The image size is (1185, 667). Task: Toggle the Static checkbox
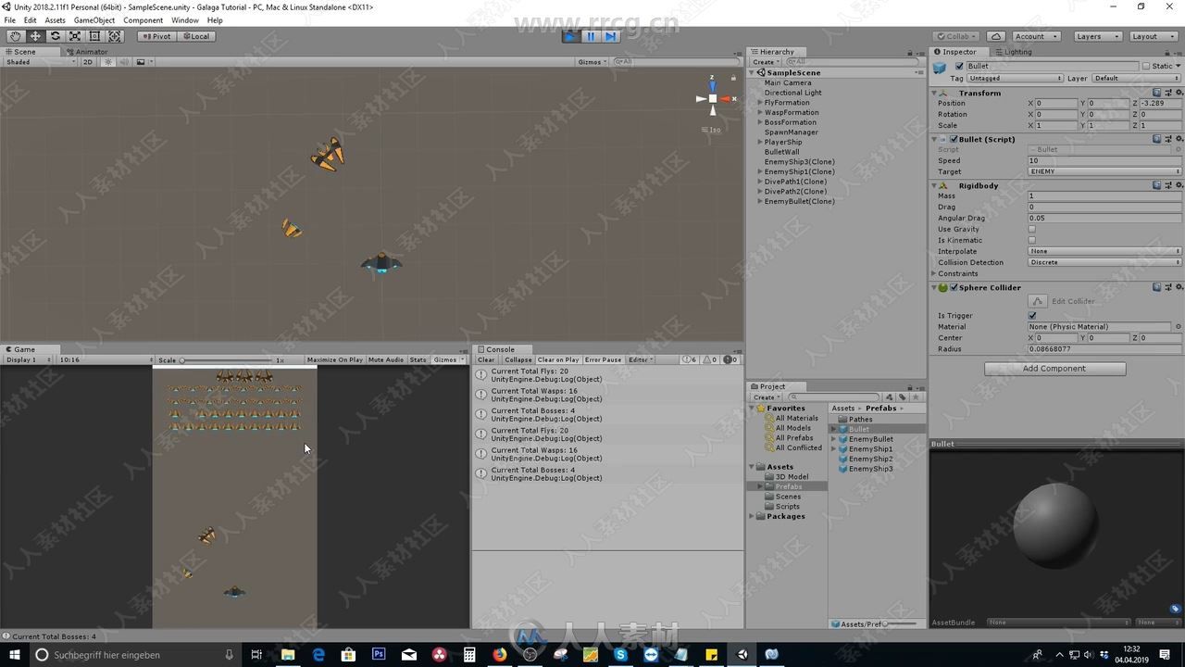1146,66
